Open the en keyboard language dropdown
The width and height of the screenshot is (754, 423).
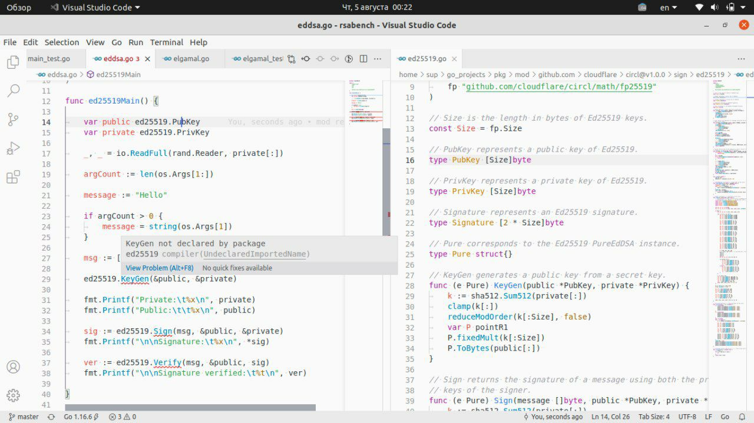point(668,8)
